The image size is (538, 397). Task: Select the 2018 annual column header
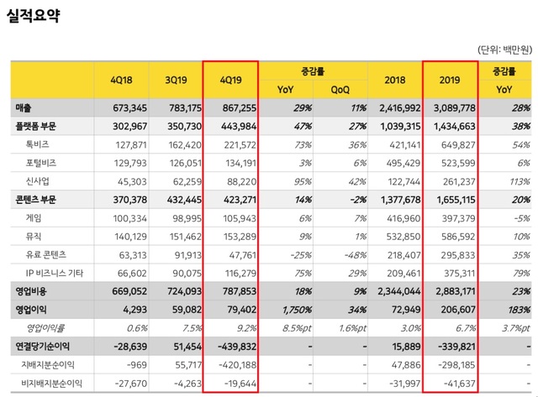pos(393,81)
